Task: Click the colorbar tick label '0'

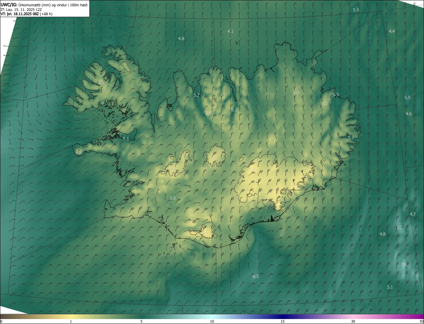Action: pos(1,322)
